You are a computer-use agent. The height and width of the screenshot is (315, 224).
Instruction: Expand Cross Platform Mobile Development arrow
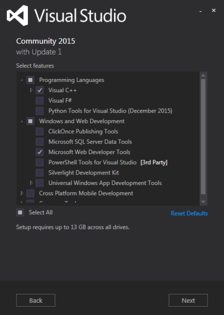pos(22,193)
